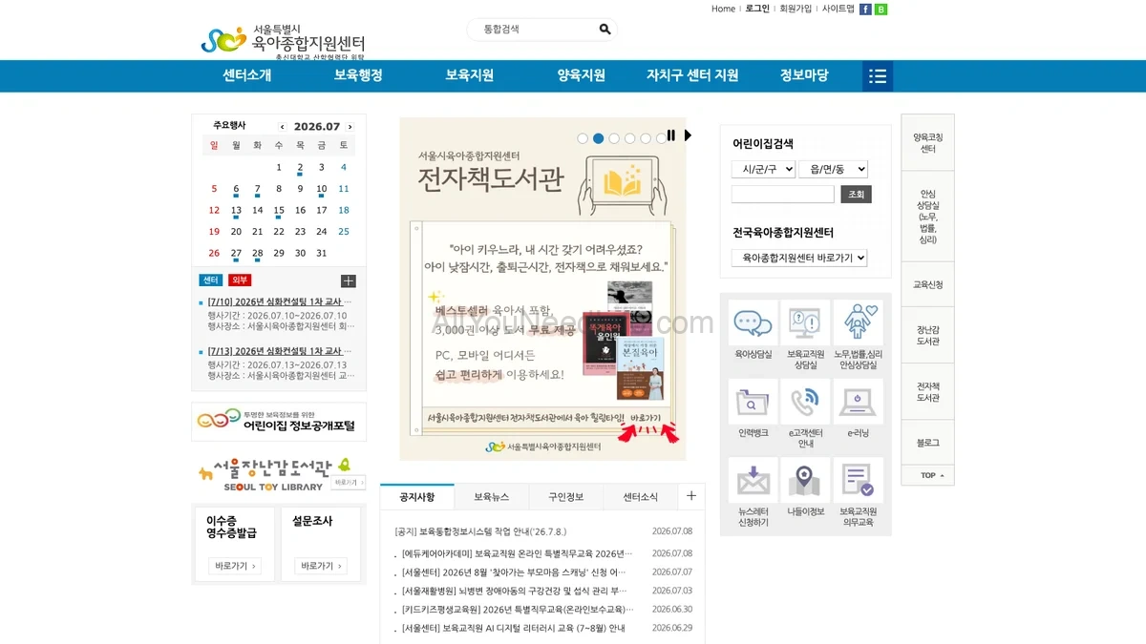Select the fourth slide indicator dot
Screen dimensions: 1146x644
(629, 138)
